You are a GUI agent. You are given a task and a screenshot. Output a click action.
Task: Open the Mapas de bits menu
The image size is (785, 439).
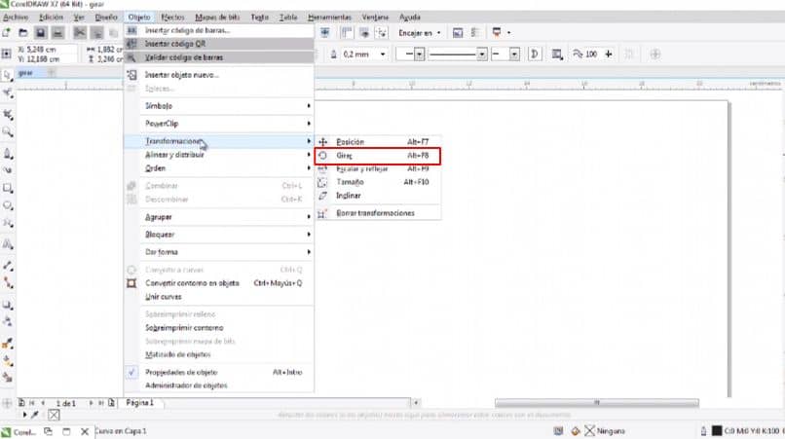click(x=217, y=17)
